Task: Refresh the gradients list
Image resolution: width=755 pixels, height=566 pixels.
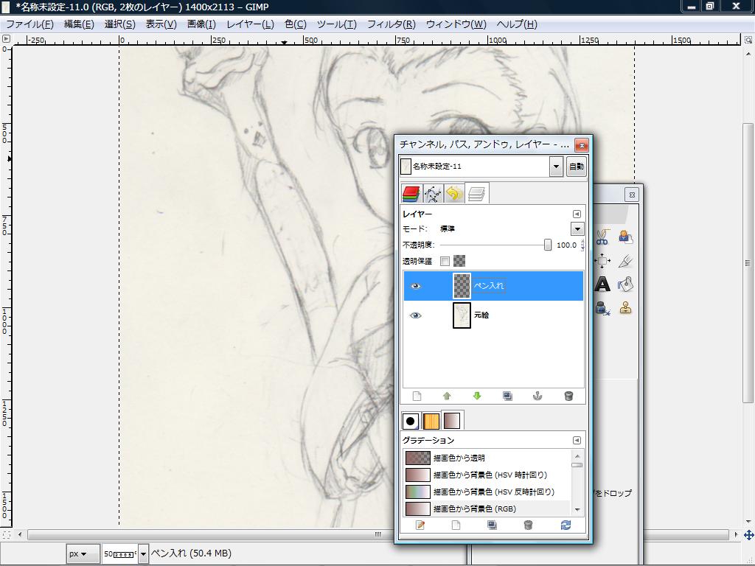Action: coord(566,525)
